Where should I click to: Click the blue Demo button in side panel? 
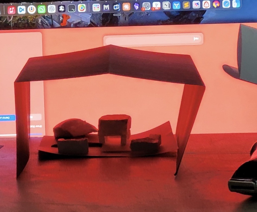pos(7,118)
